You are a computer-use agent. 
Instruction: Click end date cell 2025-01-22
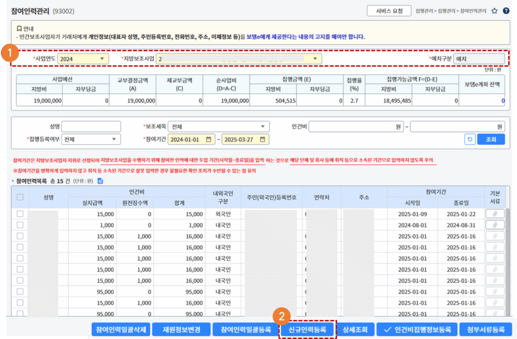pyautogui.click(x=461, y=214)
